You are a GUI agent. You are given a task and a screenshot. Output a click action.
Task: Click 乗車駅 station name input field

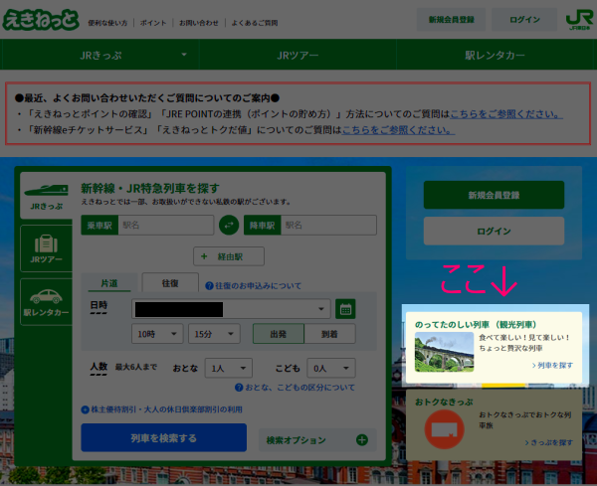pyautogui.click(x=166, y=226)
